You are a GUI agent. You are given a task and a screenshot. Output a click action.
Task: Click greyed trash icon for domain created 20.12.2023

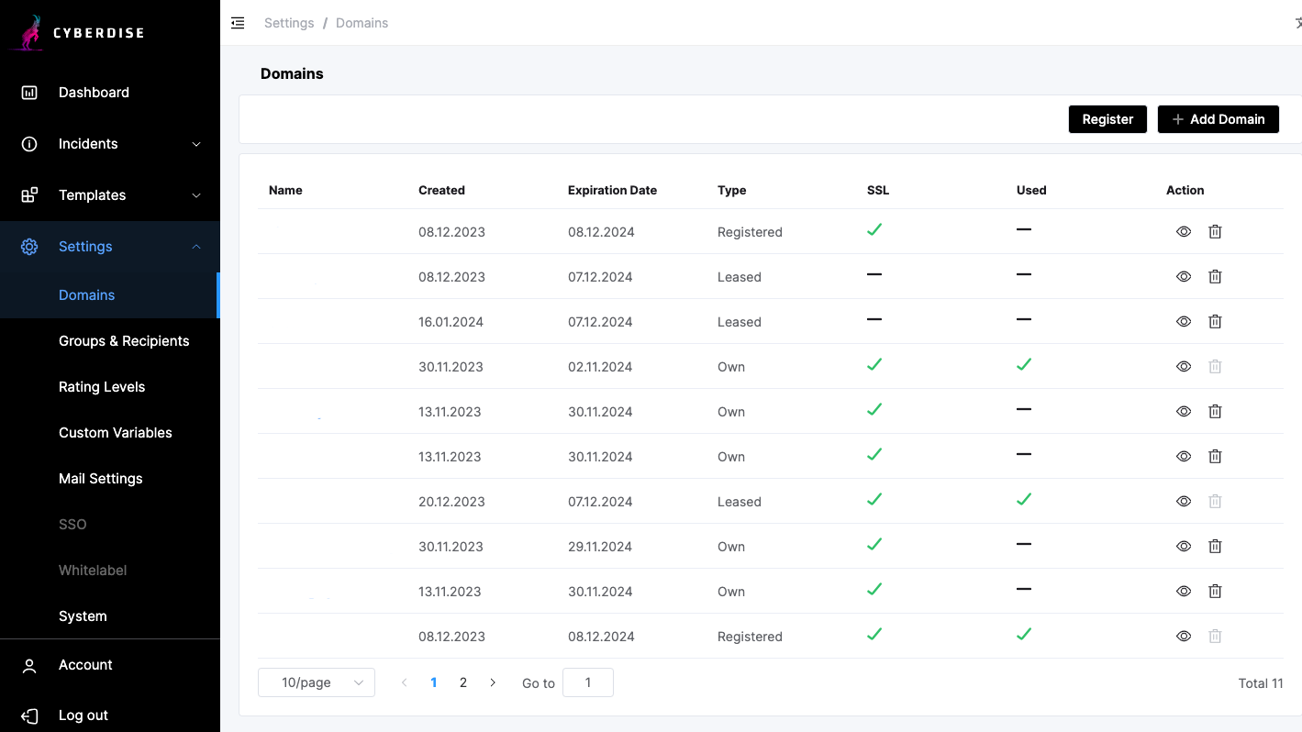click(x=1215, y=502)
